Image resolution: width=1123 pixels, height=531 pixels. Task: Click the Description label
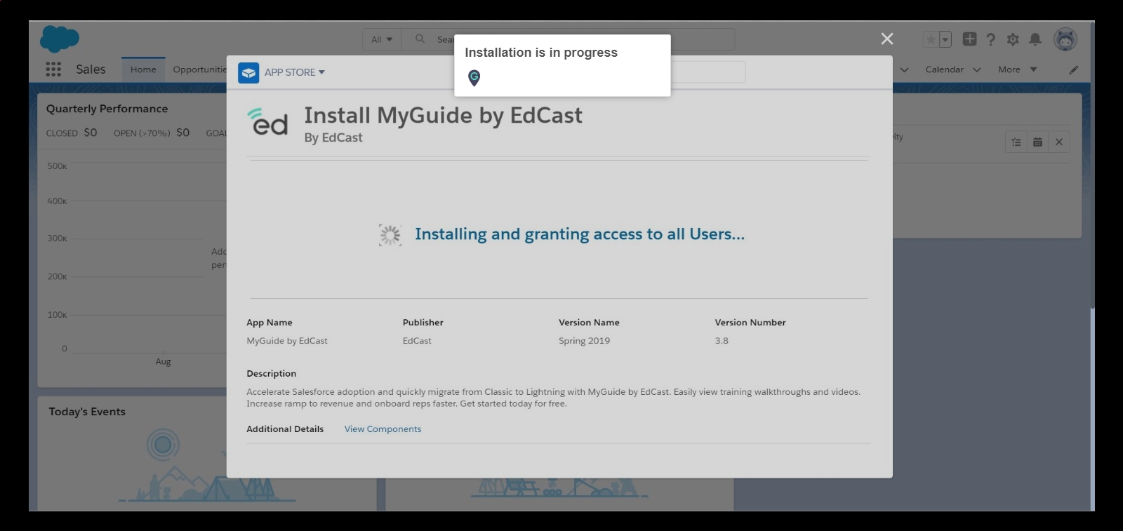pyautogui.click(x=271, y=373)
